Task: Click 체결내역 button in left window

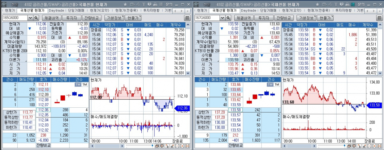Action: pos(51,18)
